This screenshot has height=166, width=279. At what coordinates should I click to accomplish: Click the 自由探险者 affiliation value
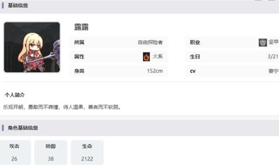(150, 42)
